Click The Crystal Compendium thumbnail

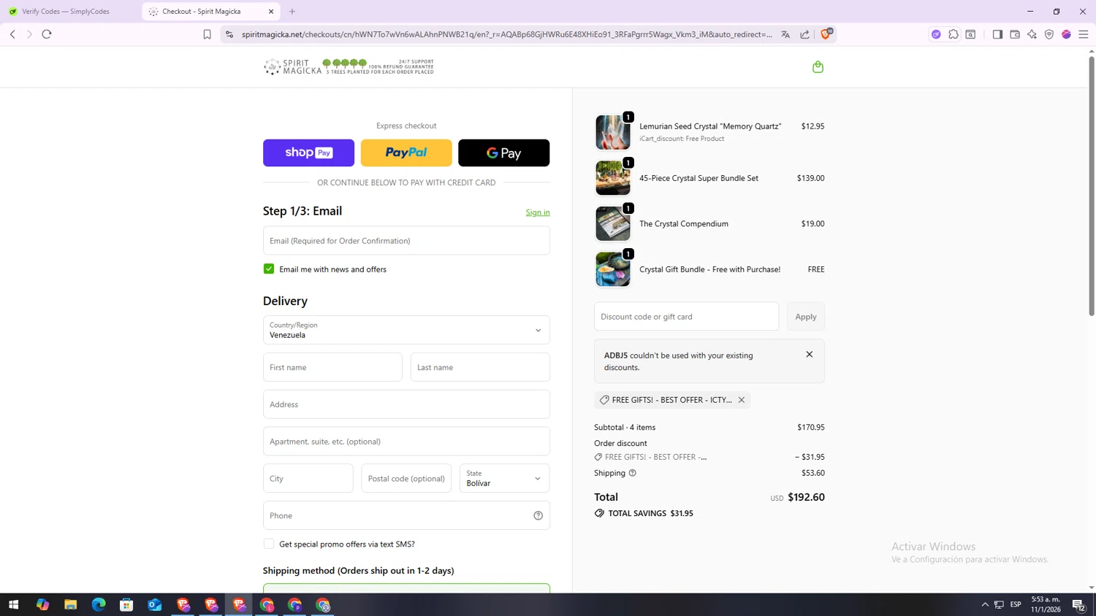(x=612, y=223)
